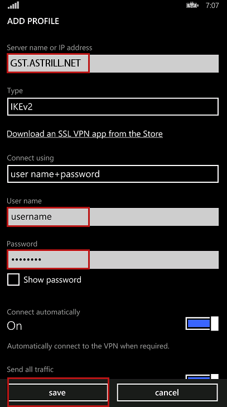Tap the Connect using label
Viewport: 227px width, 407px height.
click(x=30, y=158)
